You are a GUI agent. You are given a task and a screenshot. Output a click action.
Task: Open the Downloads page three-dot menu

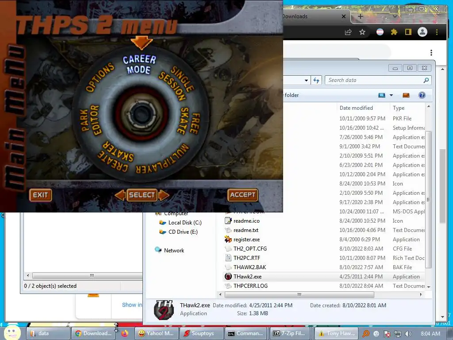pos(431,53)
